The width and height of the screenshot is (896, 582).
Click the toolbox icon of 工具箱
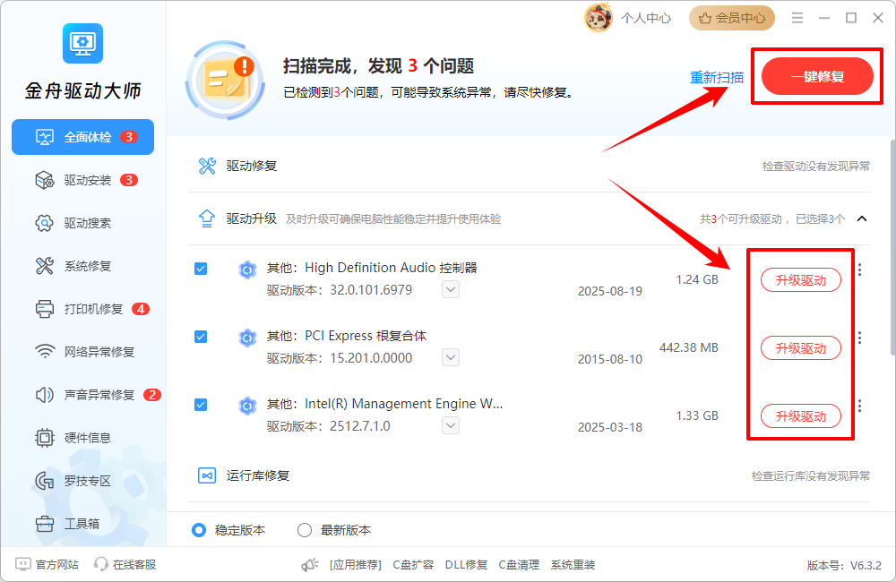pos(45,524)
